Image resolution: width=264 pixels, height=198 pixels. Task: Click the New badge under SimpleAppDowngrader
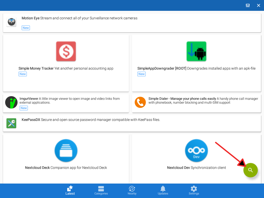coord(142,74)
